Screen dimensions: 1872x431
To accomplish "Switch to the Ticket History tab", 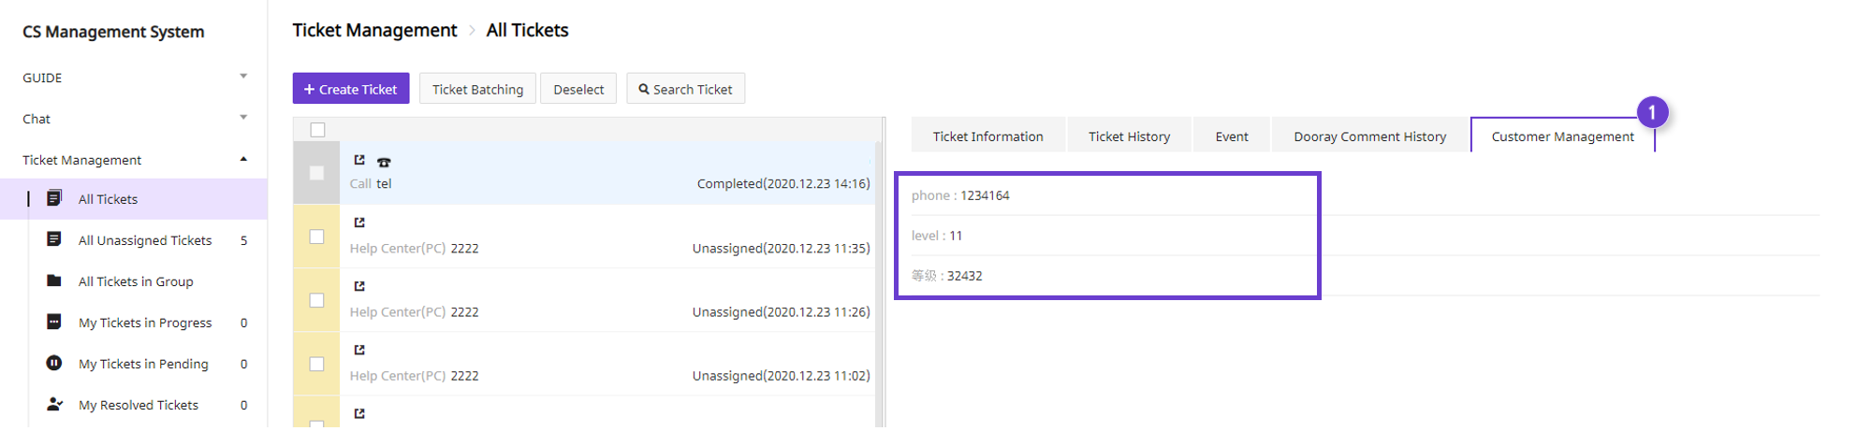I will click(1129, 136).
